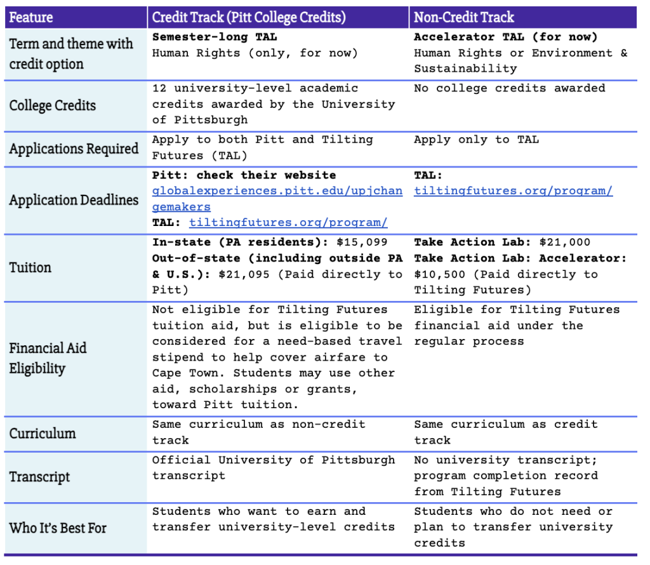Image resolution: width=650 pixels, height=565 pixels.
Task: Select the Term and theme row label
Action: pyautogui.click(x=71, y=54)
